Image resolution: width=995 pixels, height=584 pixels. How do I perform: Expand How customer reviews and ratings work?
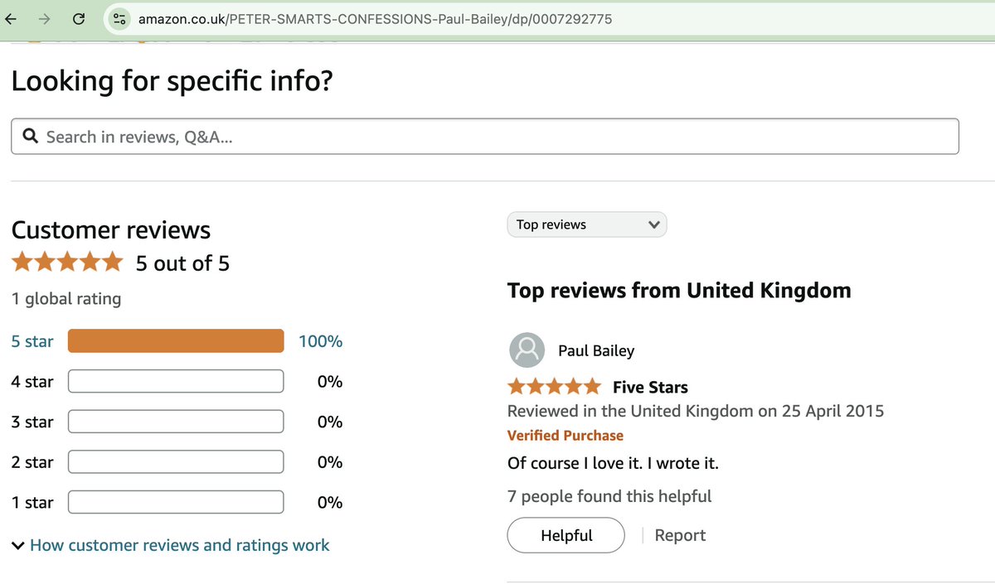(x=171, y=545)
